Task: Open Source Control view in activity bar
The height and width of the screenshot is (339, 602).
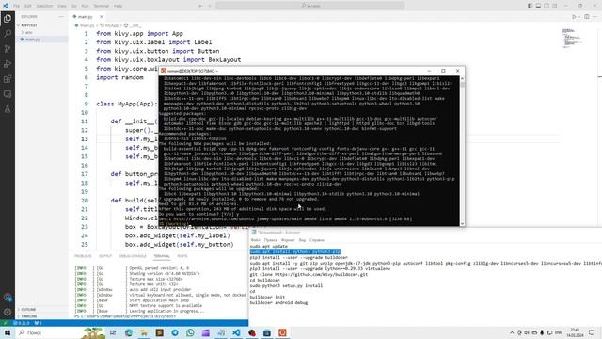Action: [8, 49]
